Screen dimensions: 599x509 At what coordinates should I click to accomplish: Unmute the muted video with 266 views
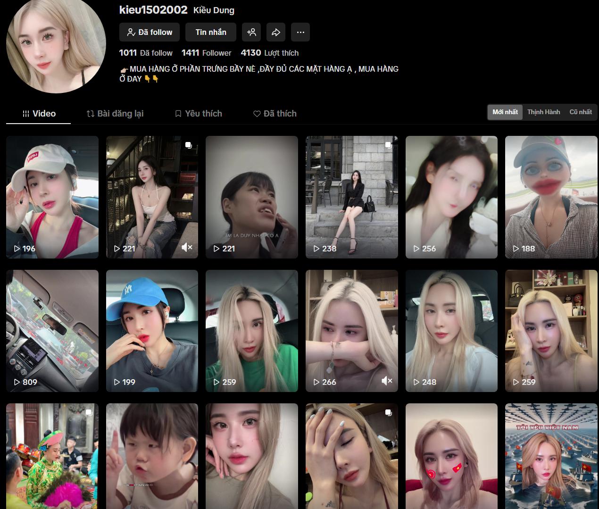coord(387,381)
